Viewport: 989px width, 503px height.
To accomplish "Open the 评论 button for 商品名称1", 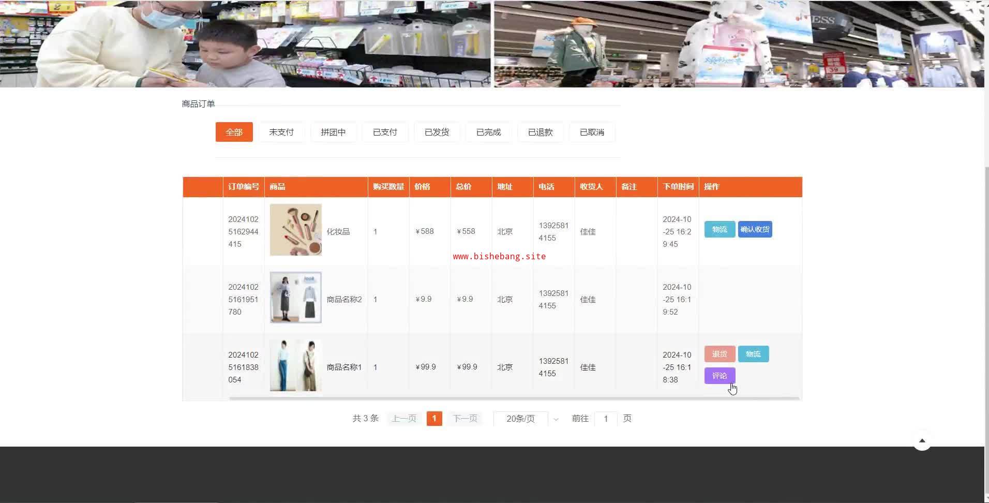I will (x=720, y=376).
